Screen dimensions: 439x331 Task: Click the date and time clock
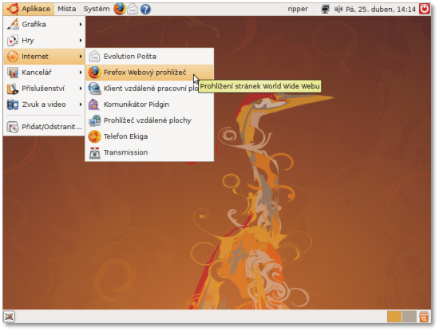(x=381, y=10)
